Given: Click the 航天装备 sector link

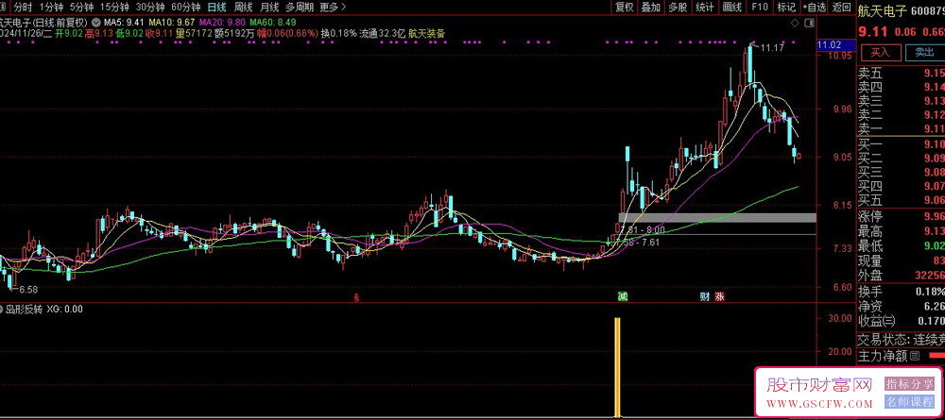Looking at the screenshot, I should tap(427, 34).
